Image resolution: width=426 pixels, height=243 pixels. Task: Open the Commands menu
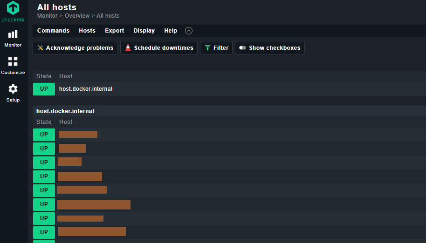point(53,31)
